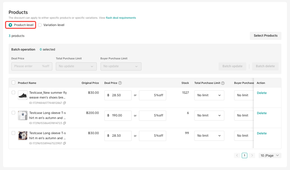Select the Variation-level radio option
Viewport: 290px width, 170px height.
coord(40,25)
